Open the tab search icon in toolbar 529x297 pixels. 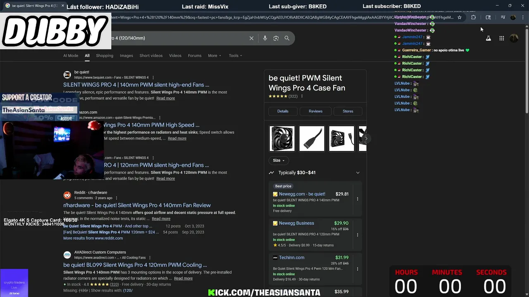click(488, 17)
